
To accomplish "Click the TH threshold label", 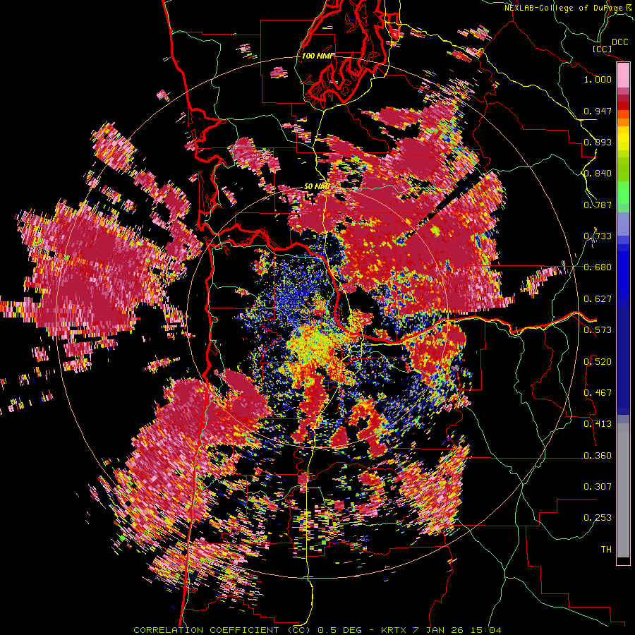I will tap(606, 550).
